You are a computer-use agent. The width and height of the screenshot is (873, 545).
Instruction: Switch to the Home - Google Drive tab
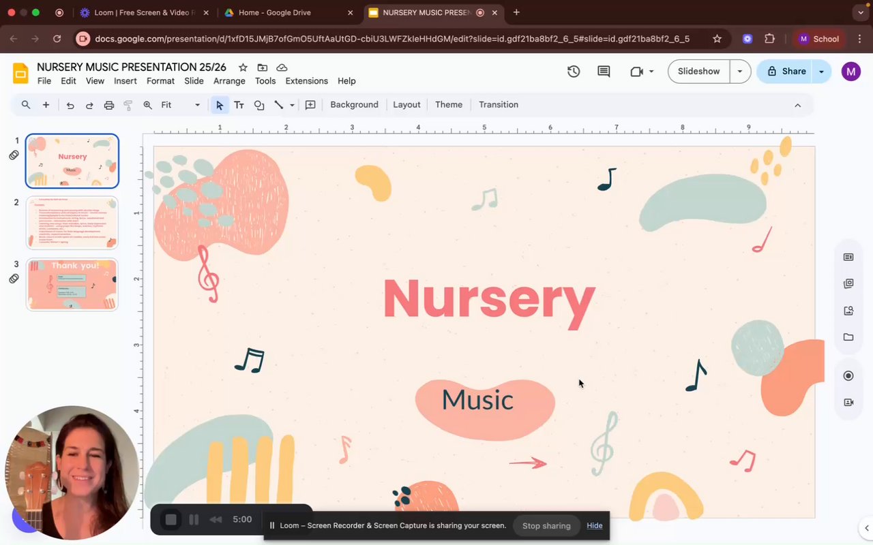274,12
